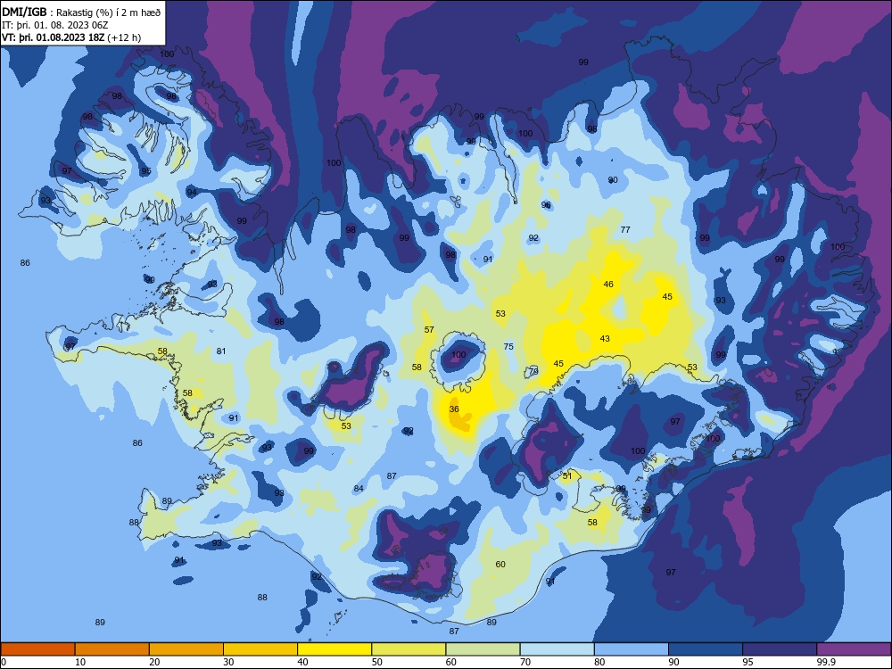Click the legend tick label '70'

pos(525,662)
